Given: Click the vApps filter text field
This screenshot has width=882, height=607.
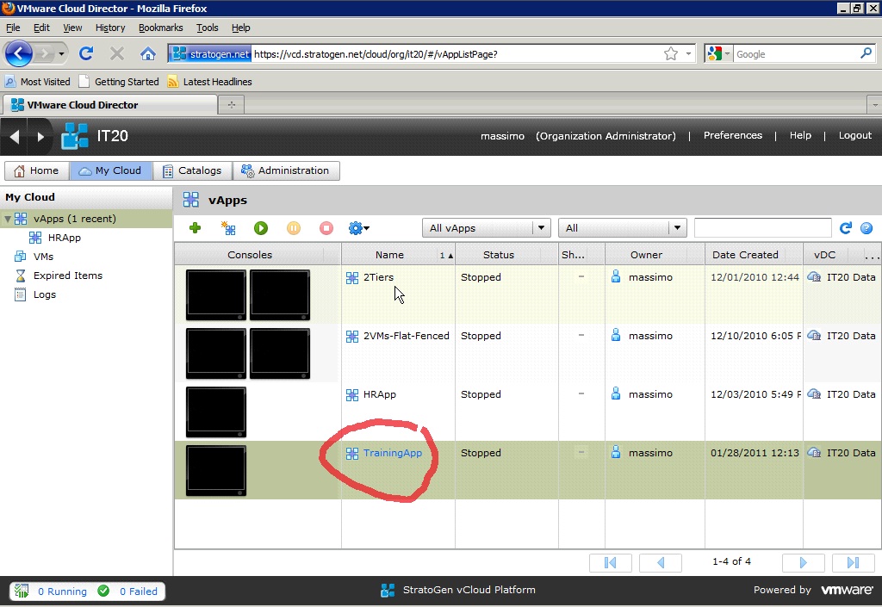Looking at the screenshot, I should coord(763,227).
